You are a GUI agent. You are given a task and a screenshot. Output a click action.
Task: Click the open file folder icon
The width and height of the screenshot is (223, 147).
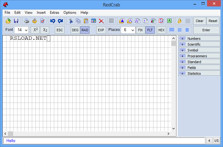click(8, 21)
